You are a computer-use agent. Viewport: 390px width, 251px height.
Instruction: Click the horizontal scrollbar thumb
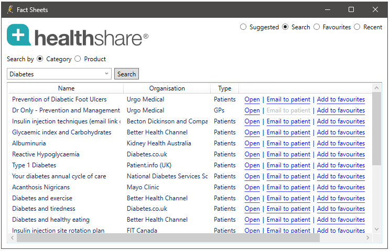click(x=168, y=237)
